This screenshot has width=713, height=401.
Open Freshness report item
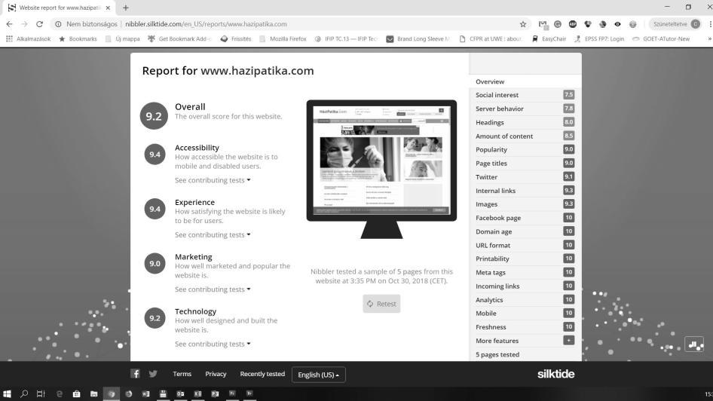click(525, 327)
